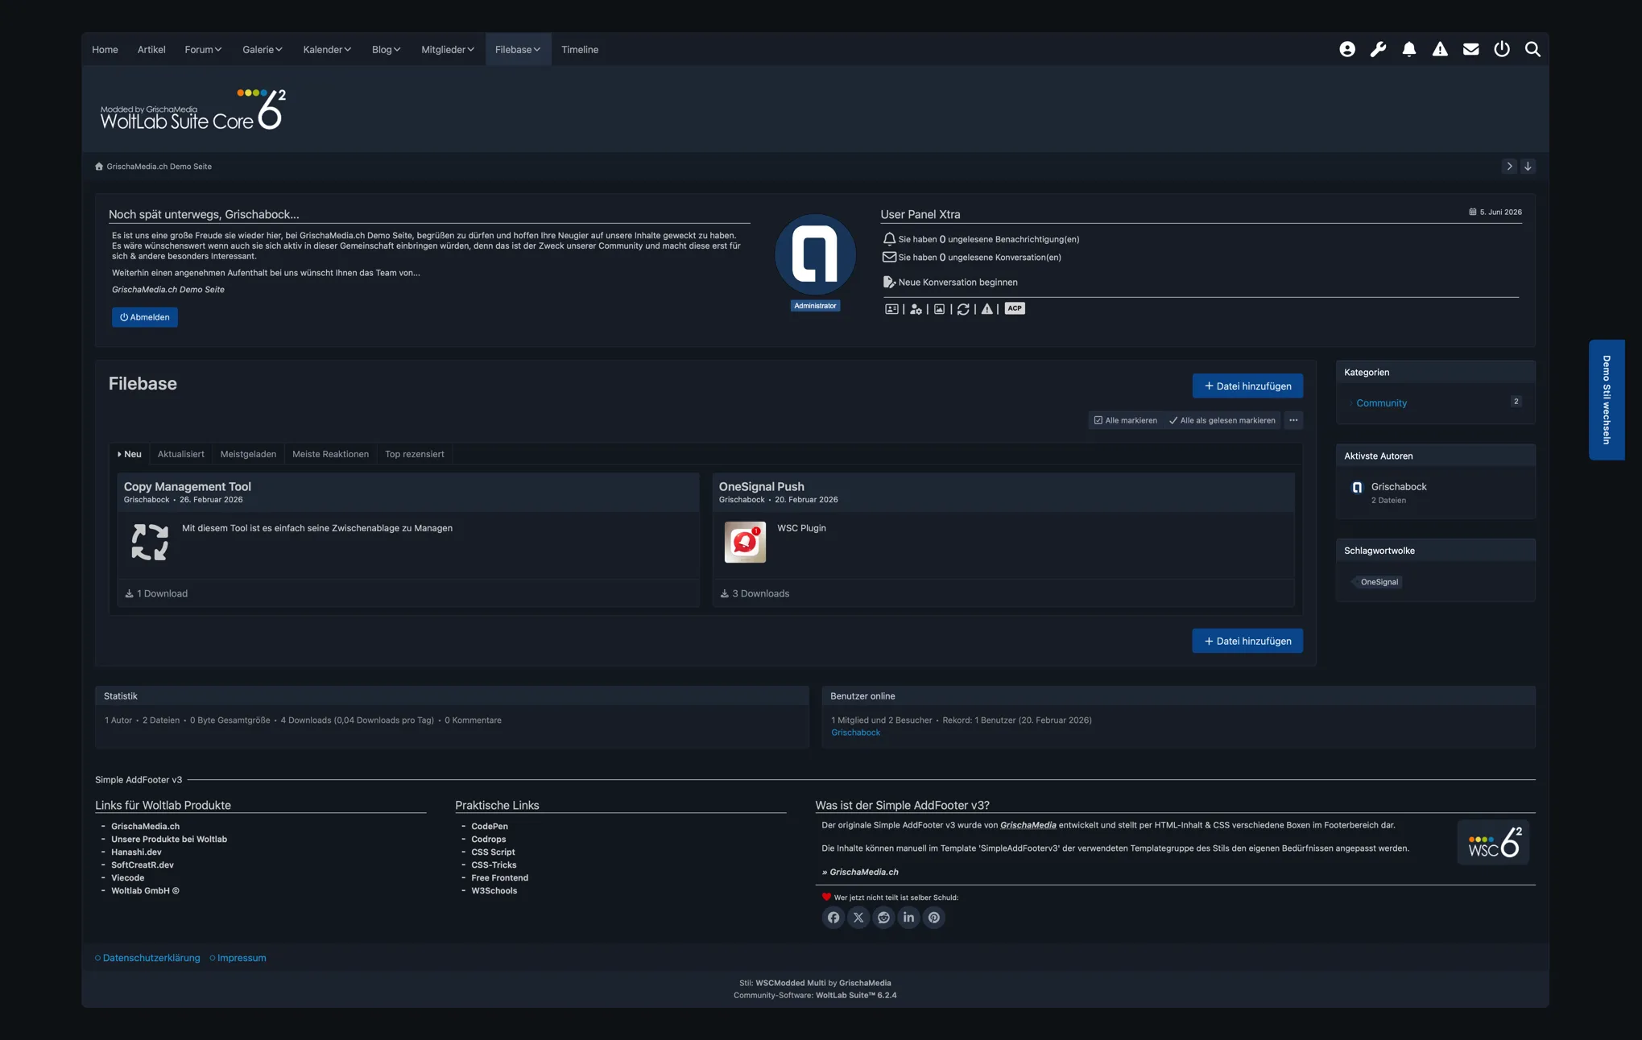Click the image icon in User Panel Xtra

click(x=939, y=309)
